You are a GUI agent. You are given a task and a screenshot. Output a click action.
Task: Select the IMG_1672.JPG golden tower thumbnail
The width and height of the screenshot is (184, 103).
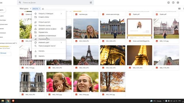point(139,55)
